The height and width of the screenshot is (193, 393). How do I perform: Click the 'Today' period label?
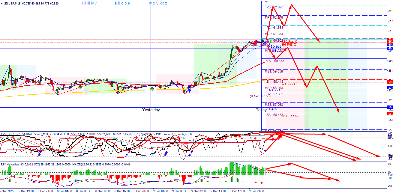[261, 110]
